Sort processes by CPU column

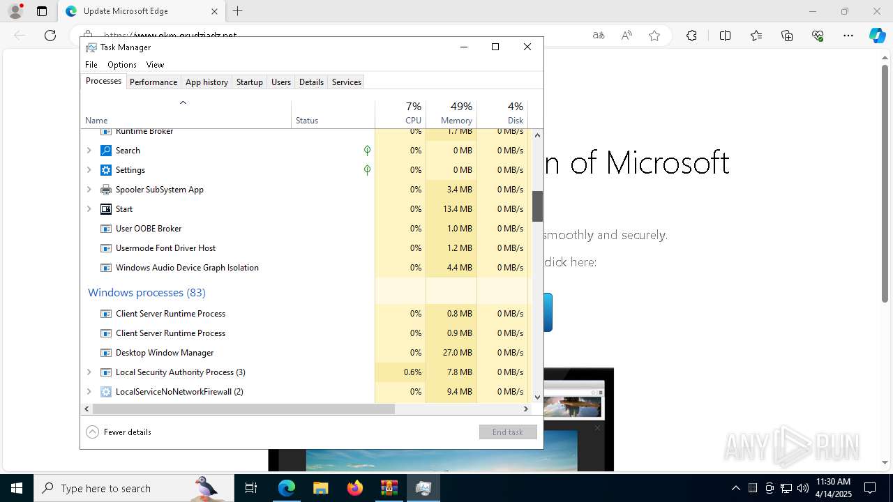click(400, 114)
